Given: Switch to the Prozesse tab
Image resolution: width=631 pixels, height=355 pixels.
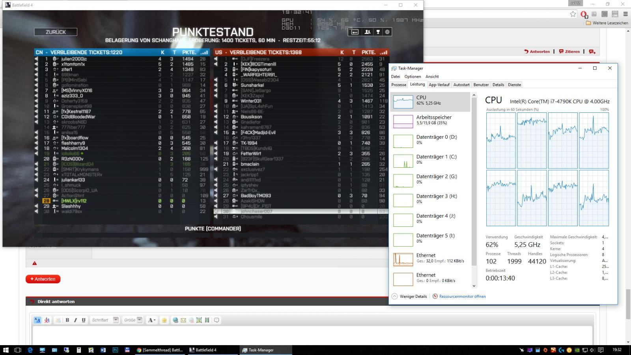Looking at the screenshot, I should point(399,85).
